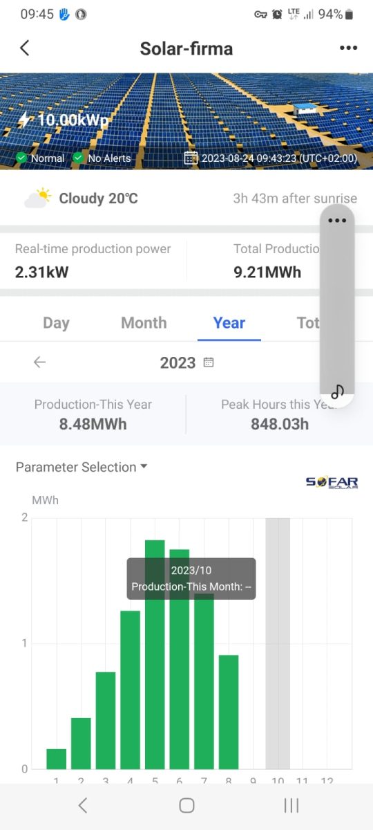Tap the May production bar
Screen dimensions: 373x830
pyautogui.click(x=155, y=654)
